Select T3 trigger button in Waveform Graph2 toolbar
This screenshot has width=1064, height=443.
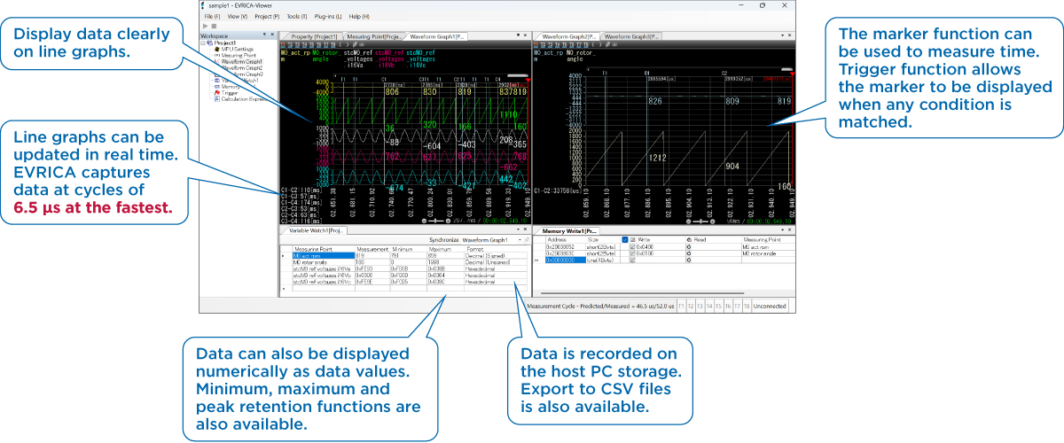(x=550, y=44)
